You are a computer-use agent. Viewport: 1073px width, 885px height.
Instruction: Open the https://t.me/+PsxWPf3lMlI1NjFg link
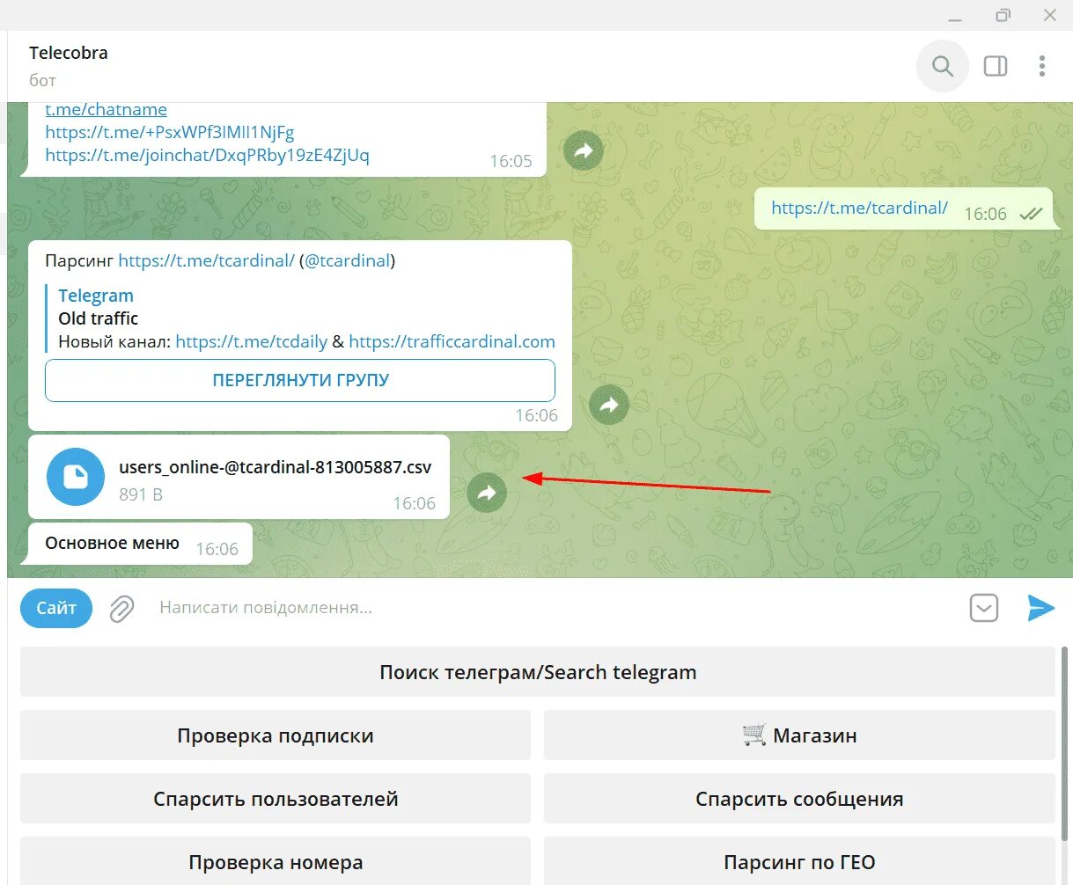click(170, 132)
